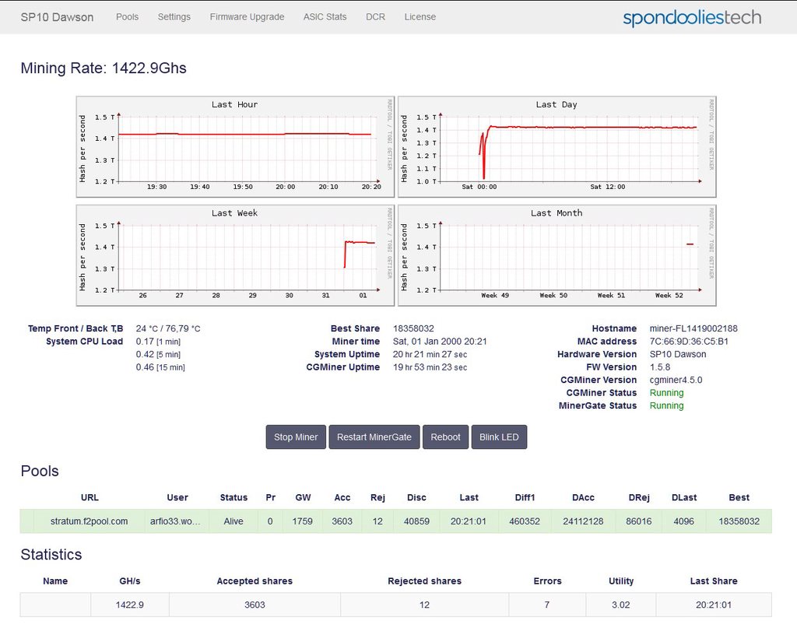
Task: Click the 5 min CPU load 0.42
Action: pyautogui.click(x=158, y=354)
